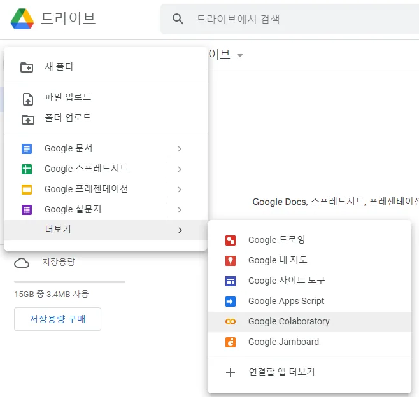Choose Google 드로잉 from submenu
419x397 pixels.
(309, 240)
